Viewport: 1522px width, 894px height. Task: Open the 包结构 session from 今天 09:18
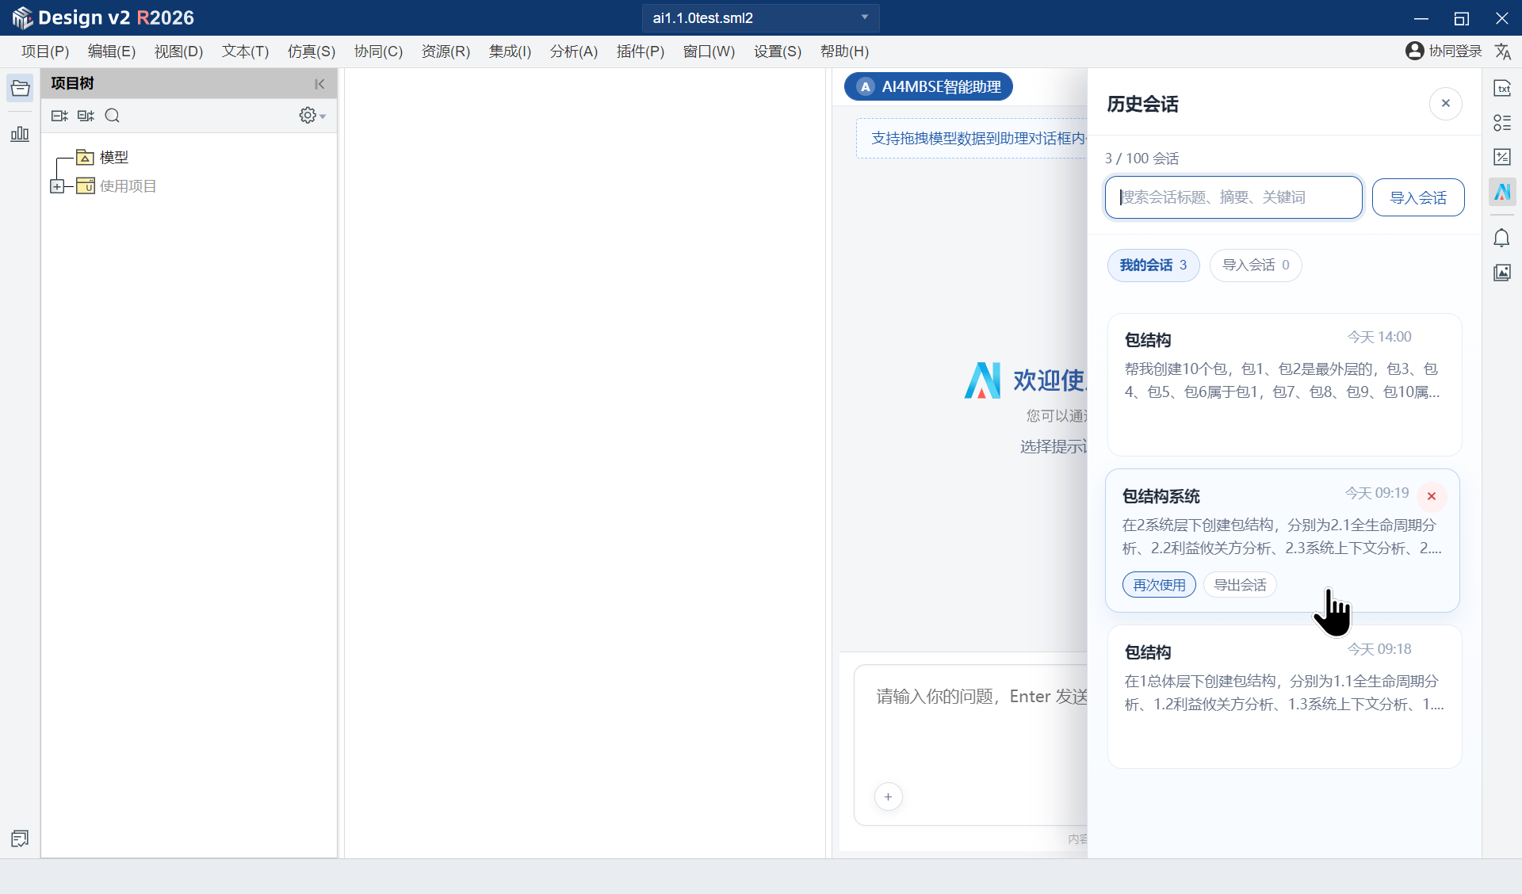coord(1284,697)
